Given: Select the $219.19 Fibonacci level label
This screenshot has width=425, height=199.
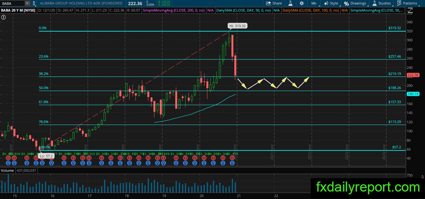Looking at the screenshot, I should (x=395, y=74).
